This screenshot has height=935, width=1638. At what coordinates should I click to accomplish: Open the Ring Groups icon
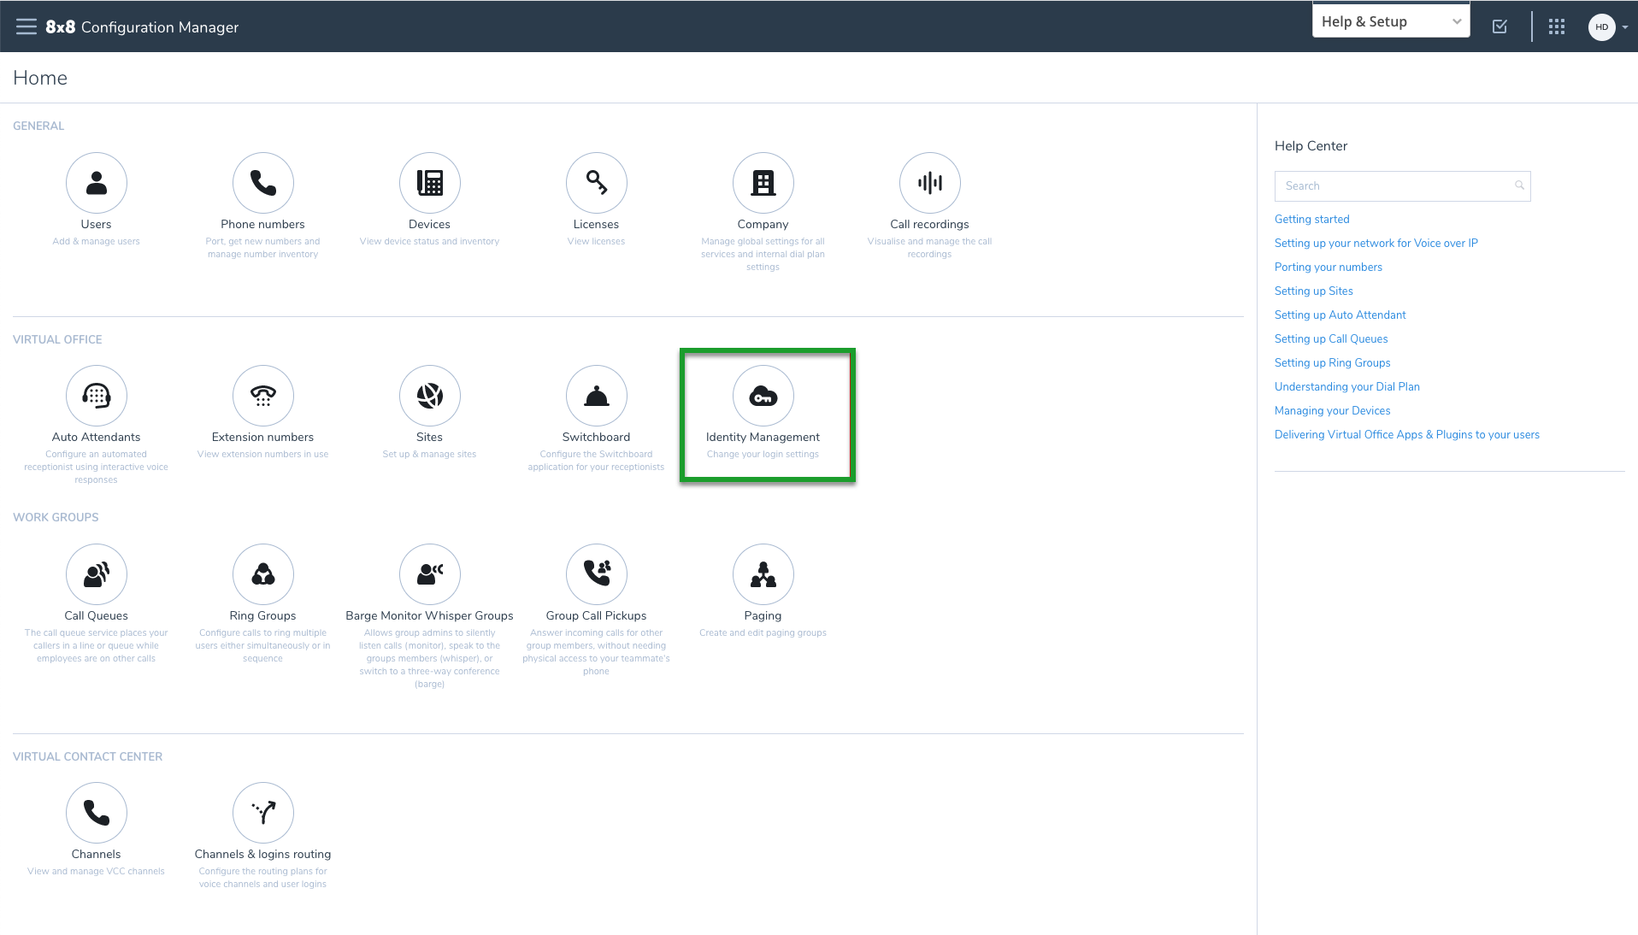[263, 574]
